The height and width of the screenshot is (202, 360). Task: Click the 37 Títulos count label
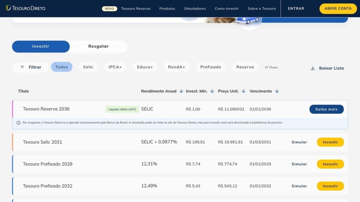tap(271, 67)
